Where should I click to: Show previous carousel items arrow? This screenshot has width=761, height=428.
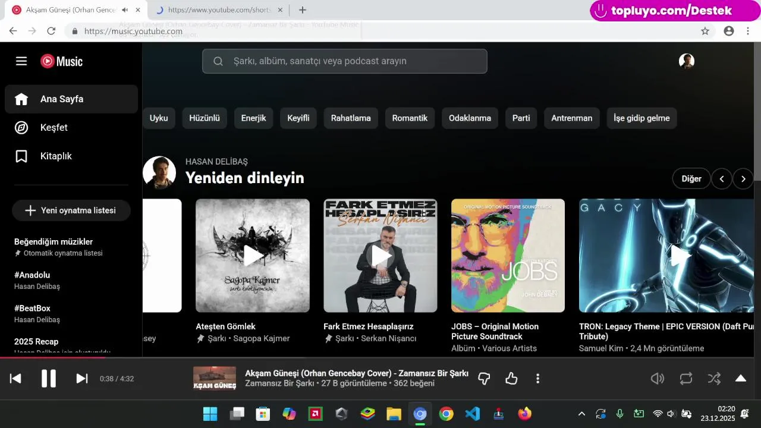[722, 178]
